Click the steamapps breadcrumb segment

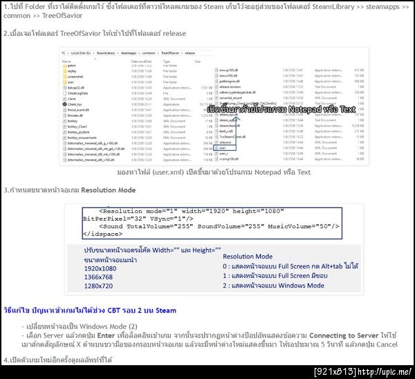coord(129,53)
